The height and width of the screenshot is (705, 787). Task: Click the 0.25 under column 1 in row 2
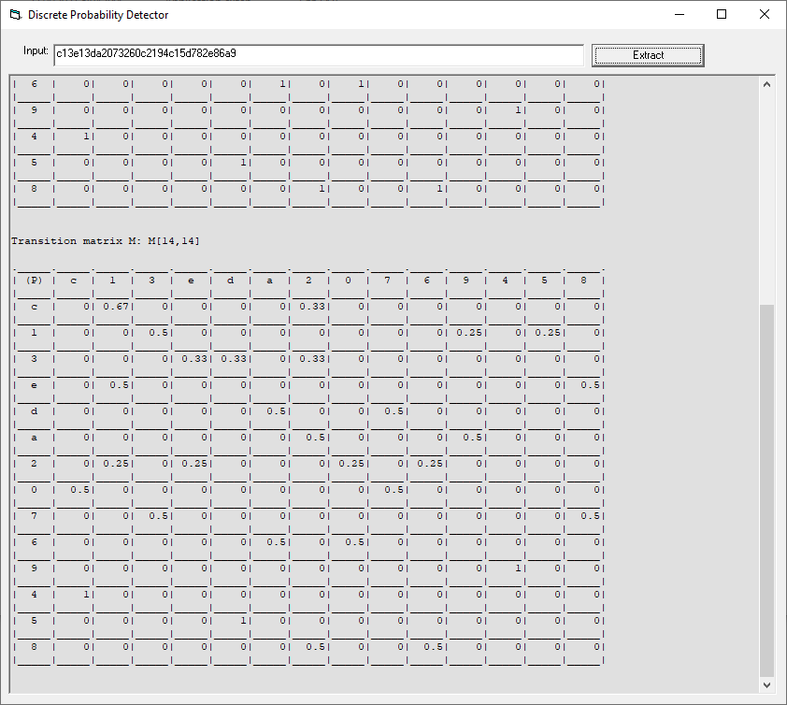click(x=116, y=463)
